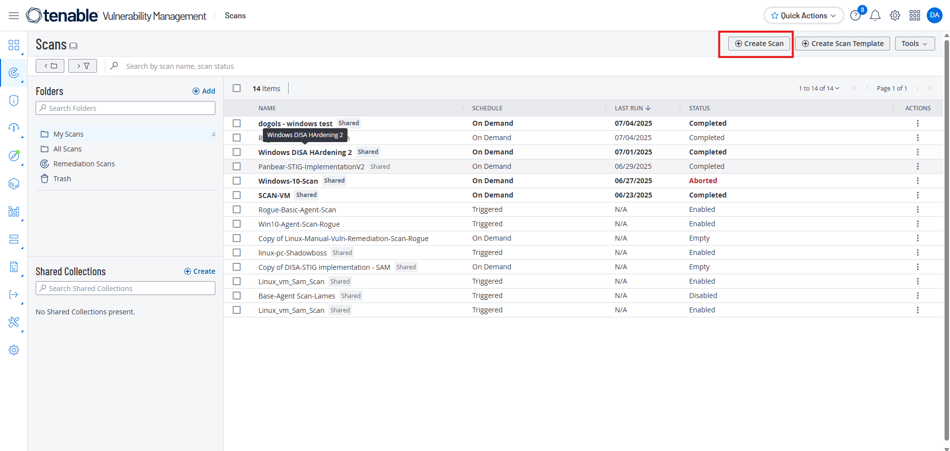Click the notifications bell icon
The height and width of the screenshot is (451, 950).
point(875,16)
